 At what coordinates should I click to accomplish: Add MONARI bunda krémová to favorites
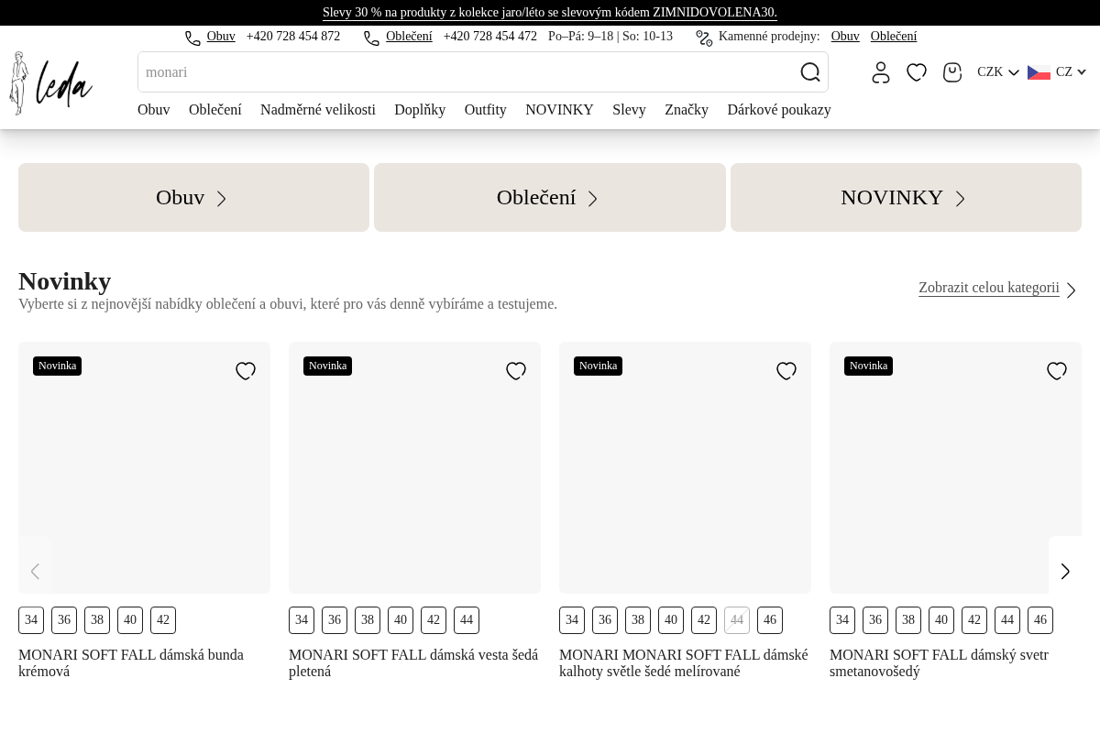[x=246, y=371]
